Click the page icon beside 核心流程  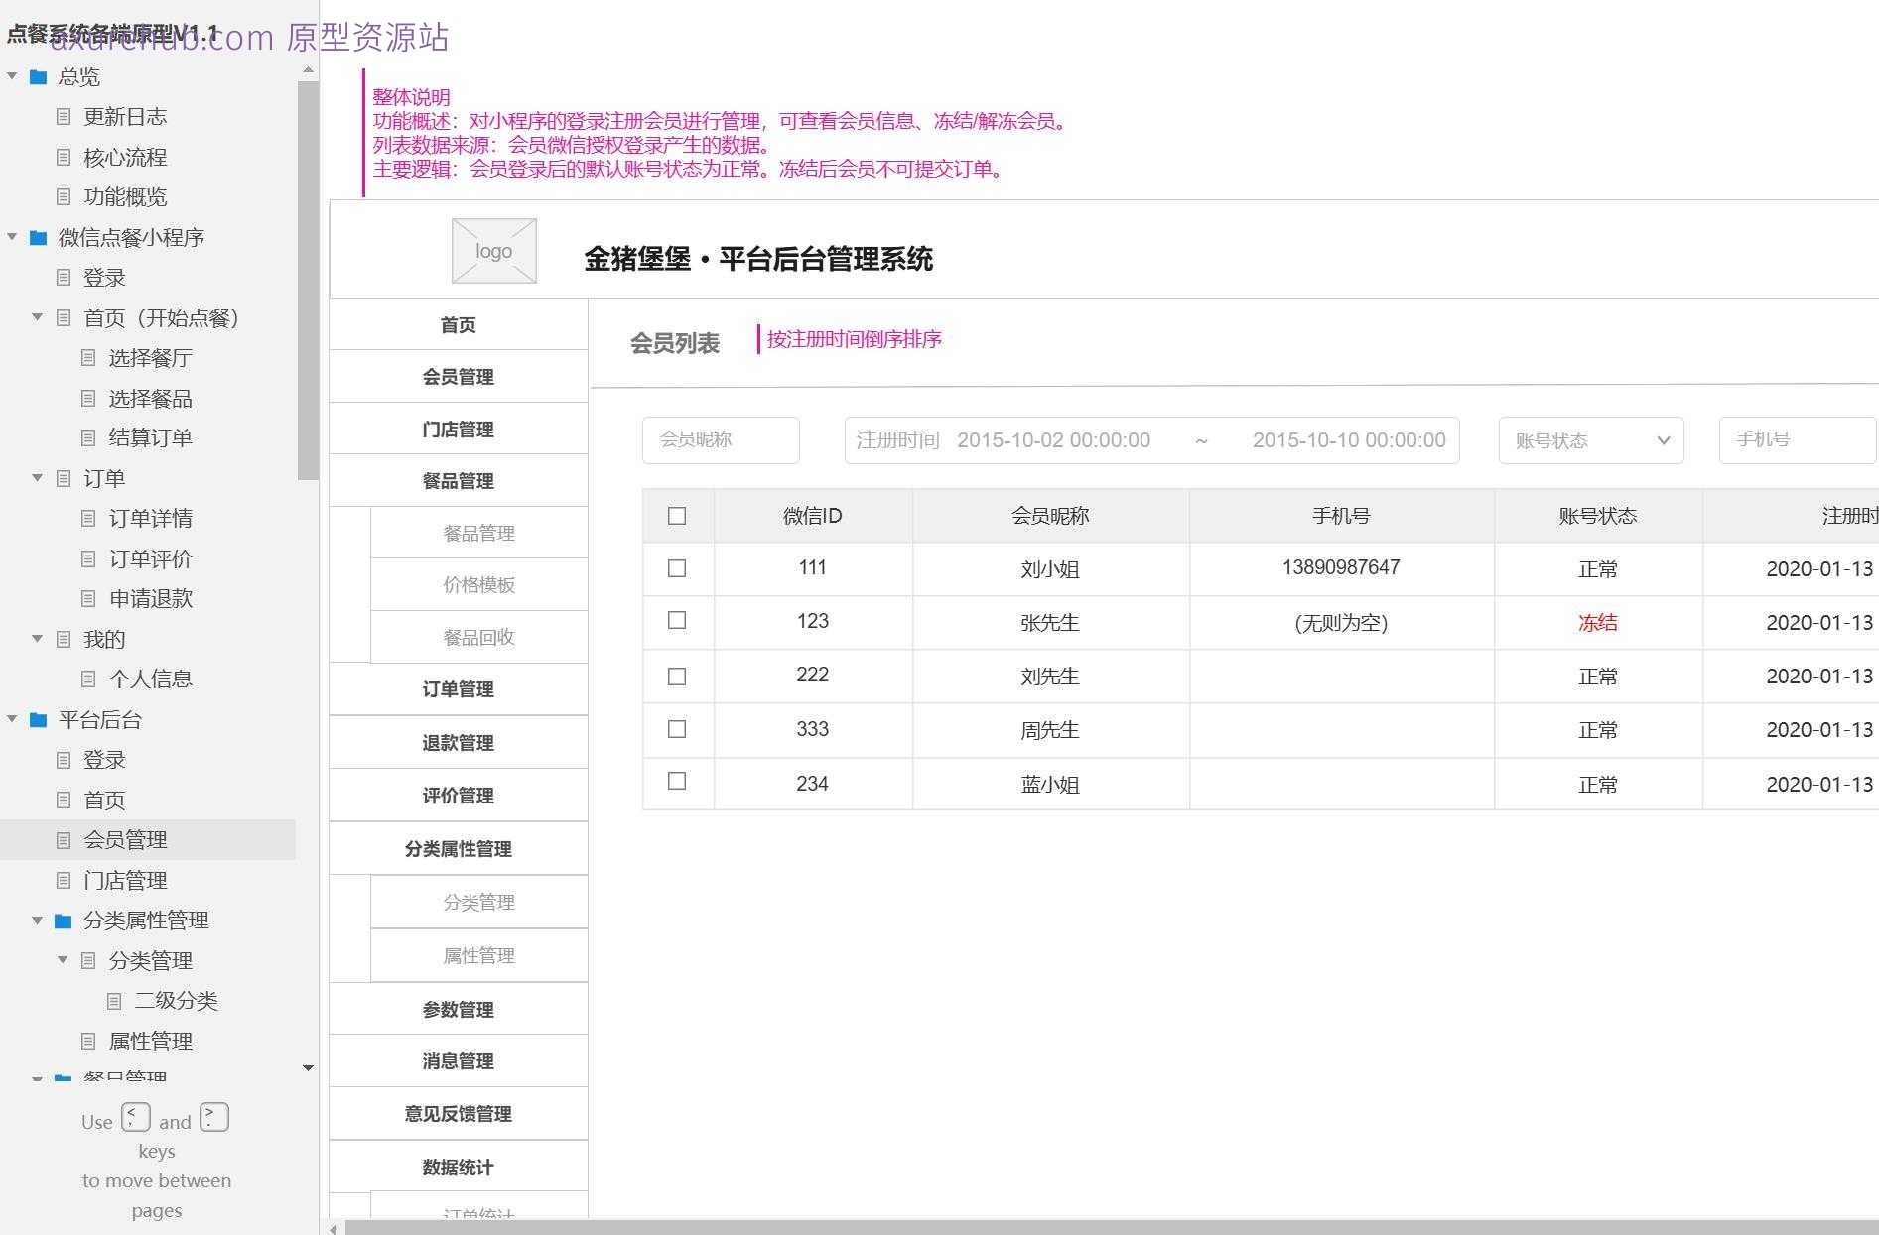tap(64, 157)
